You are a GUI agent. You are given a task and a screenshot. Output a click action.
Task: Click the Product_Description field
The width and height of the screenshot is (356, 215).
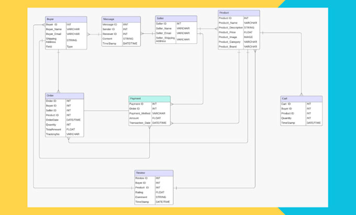click(x=231, y=28)
